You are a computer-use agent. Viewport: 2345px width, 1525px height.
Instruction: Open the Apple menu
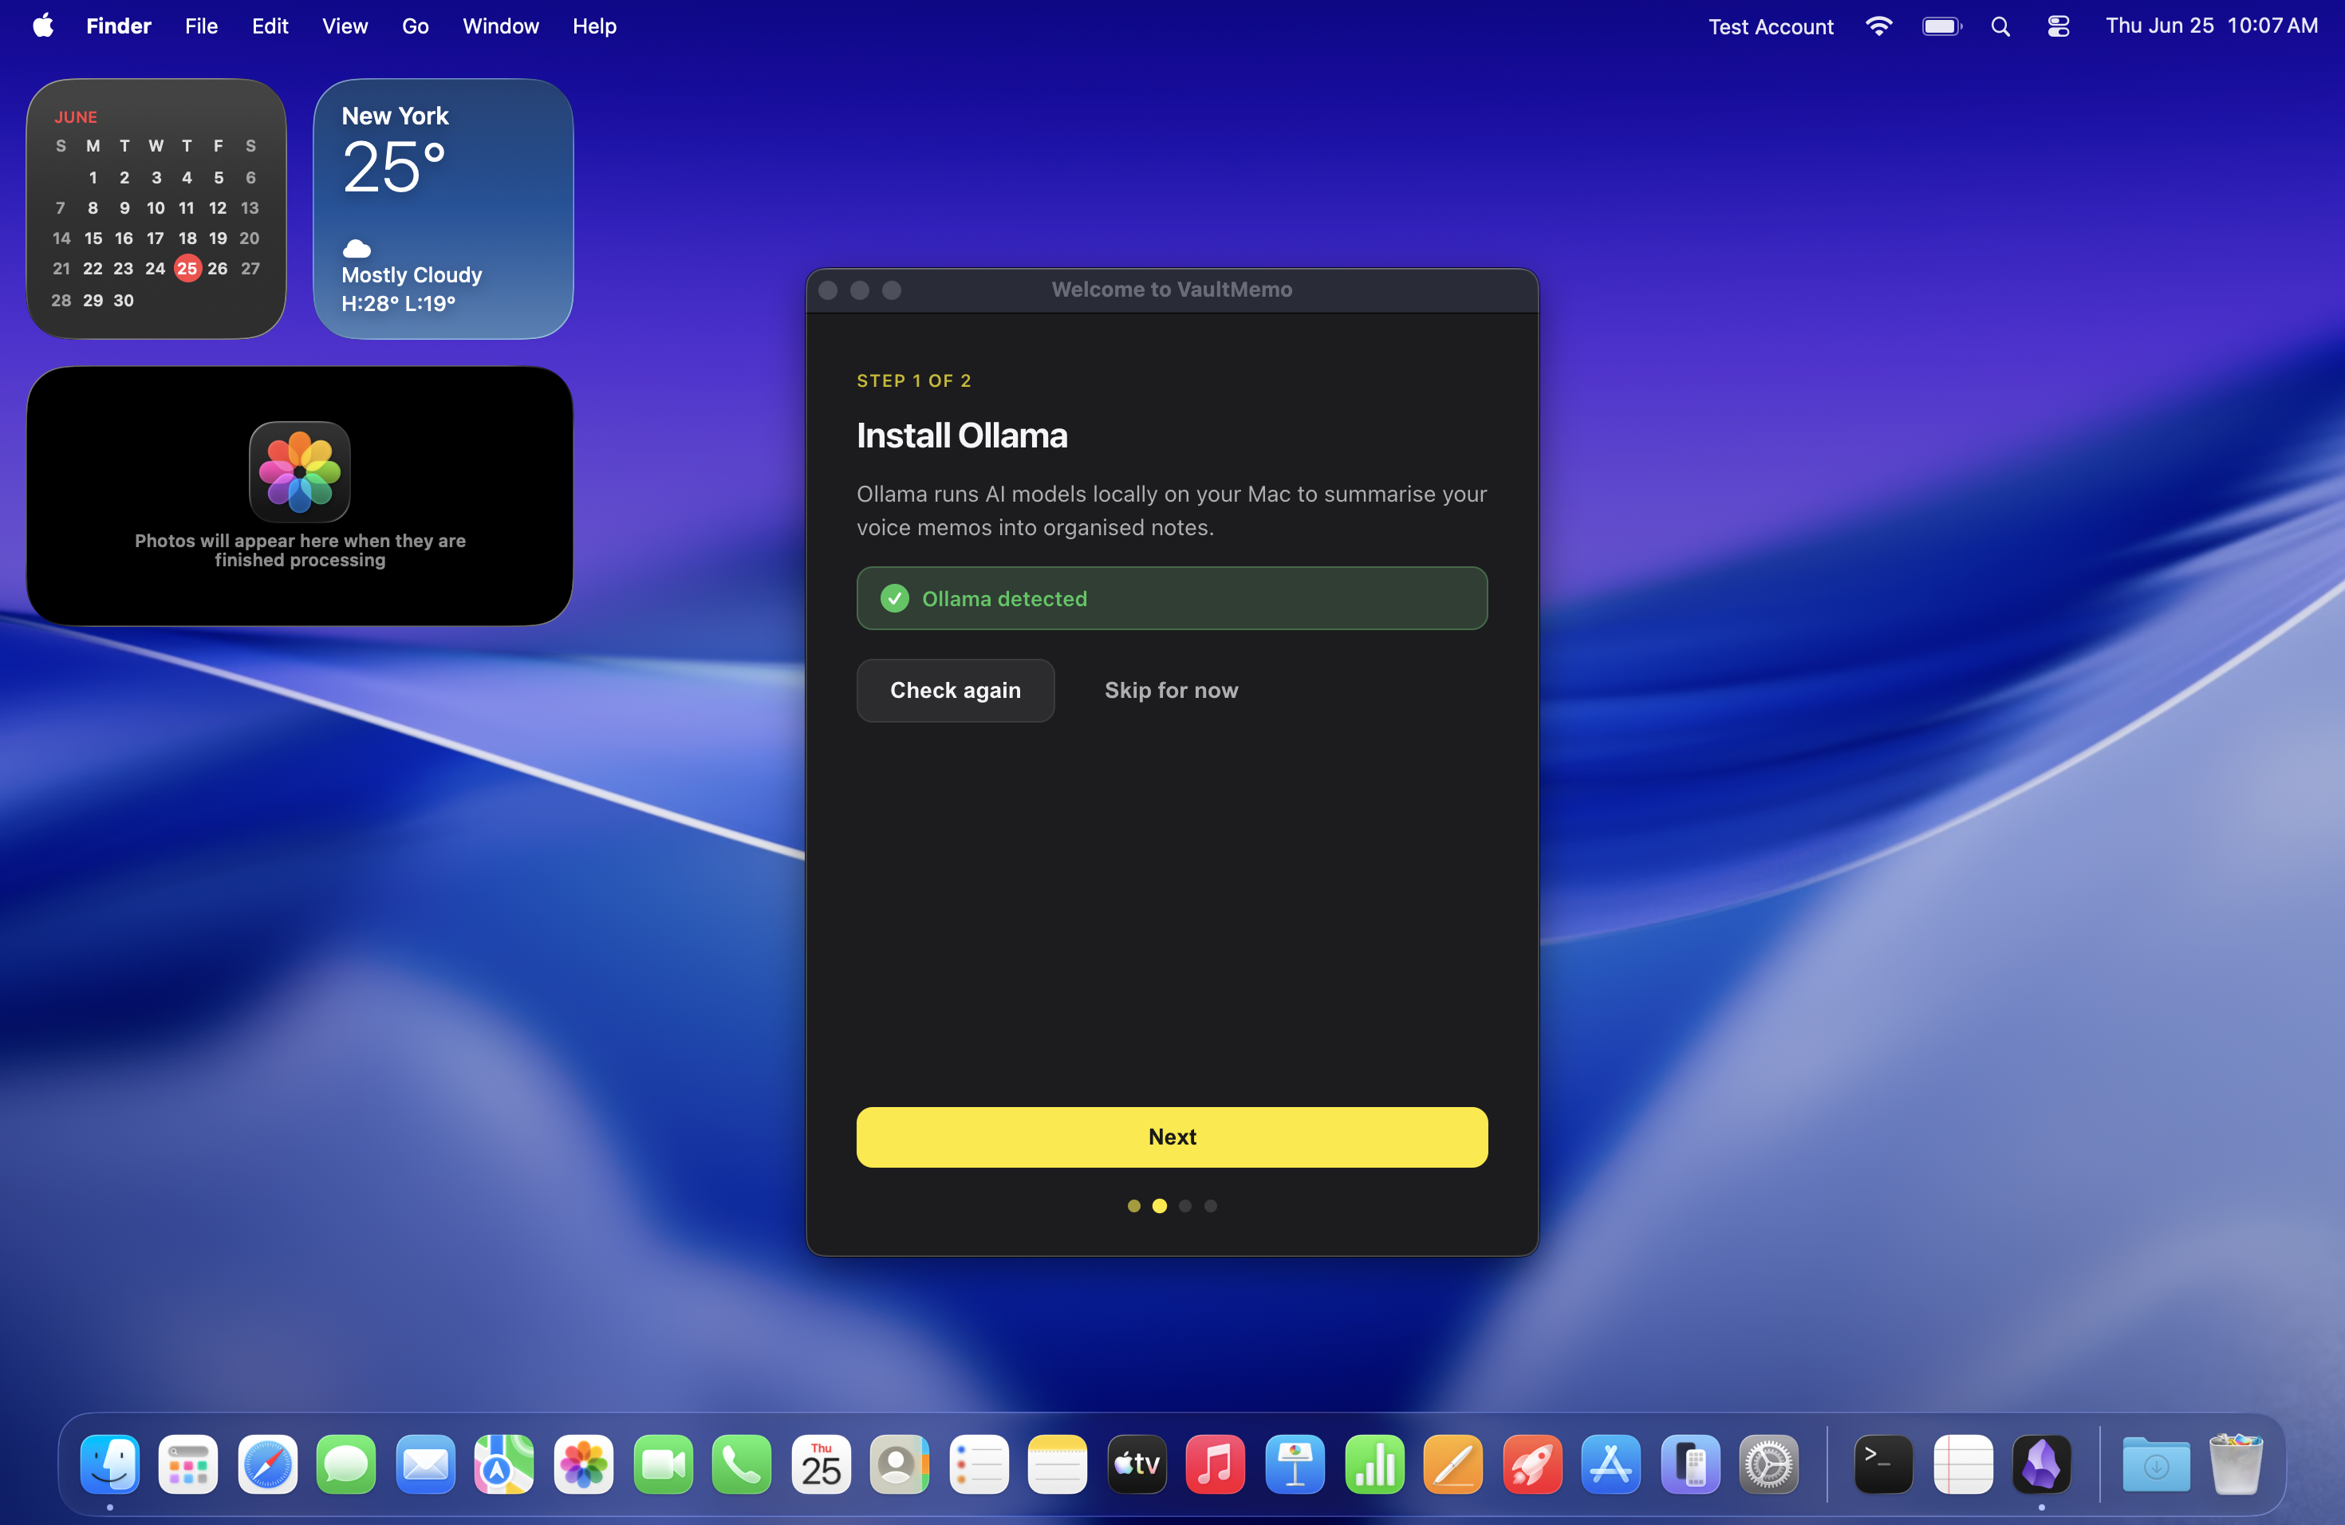pyautogui.click(x=42, y=26)
